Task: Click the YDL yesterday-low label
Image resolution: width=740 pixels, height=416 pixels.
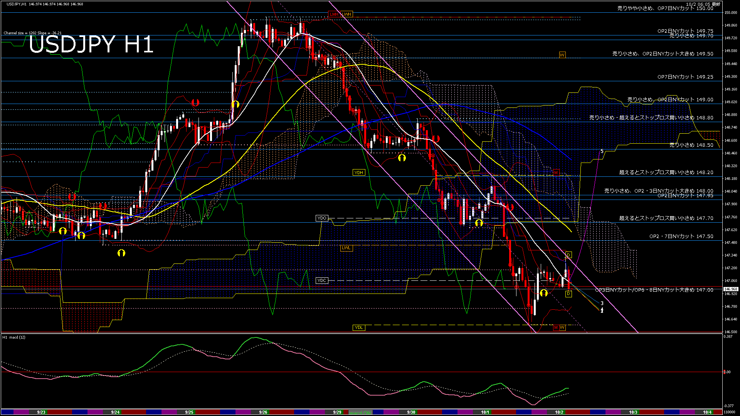Action: [x=358, y=328]
